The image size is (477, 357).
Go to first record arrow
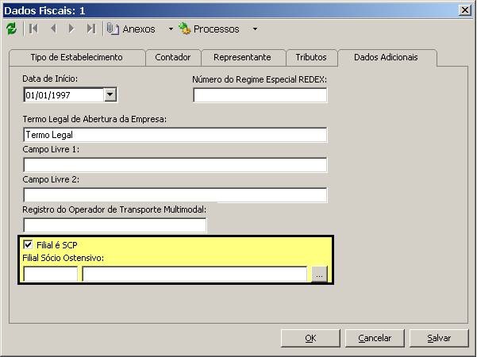[33, 29]
